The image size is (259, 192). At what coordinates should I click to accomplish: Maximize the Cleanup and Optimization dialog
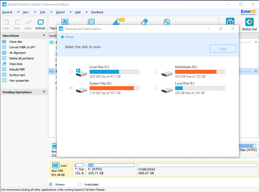point(221,29)
